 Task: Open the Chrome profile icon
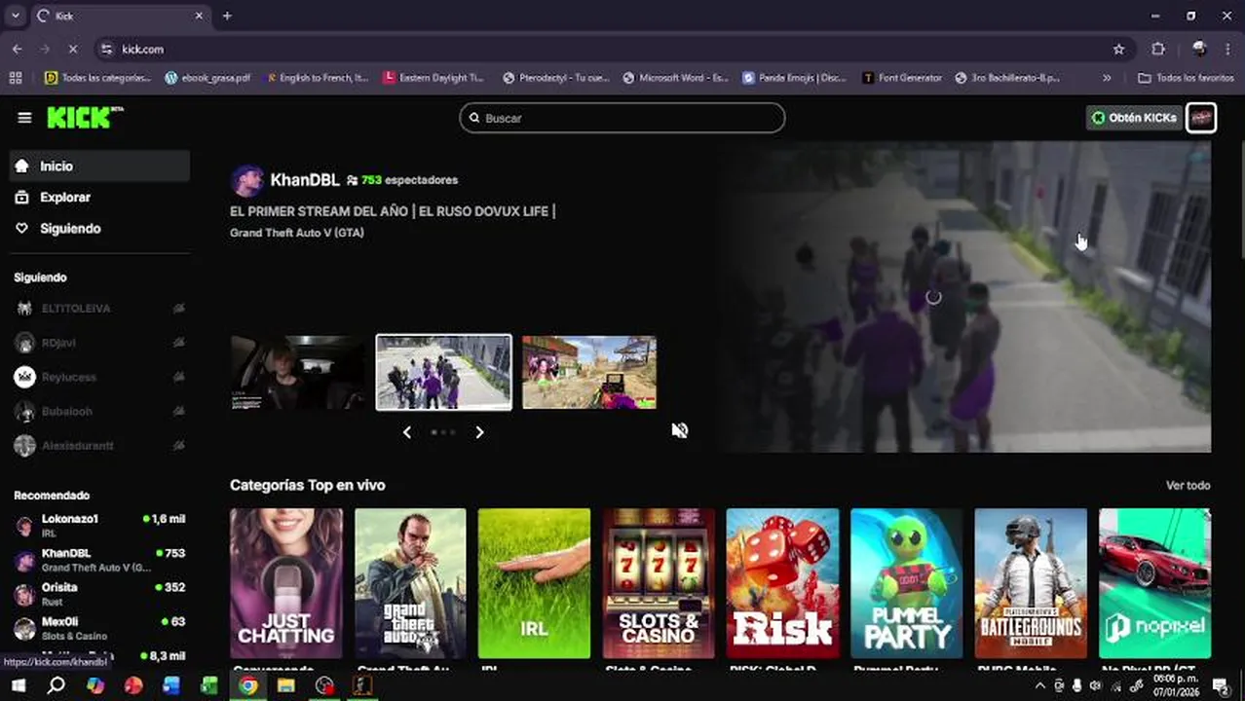[x=1199, y=49]
